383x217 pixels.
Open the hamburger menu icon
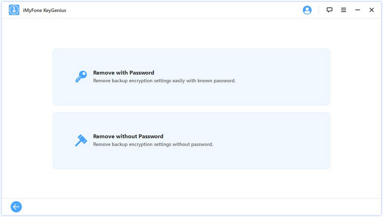343,10
